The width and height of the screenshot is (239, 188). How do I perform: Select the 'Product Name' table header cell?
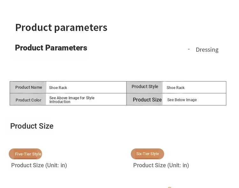(28, 87)
